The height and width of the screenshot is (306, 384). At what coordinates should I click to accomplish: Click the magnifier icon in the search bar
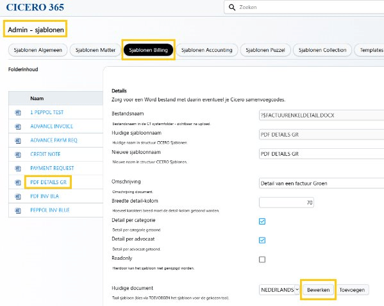(232, 7)
